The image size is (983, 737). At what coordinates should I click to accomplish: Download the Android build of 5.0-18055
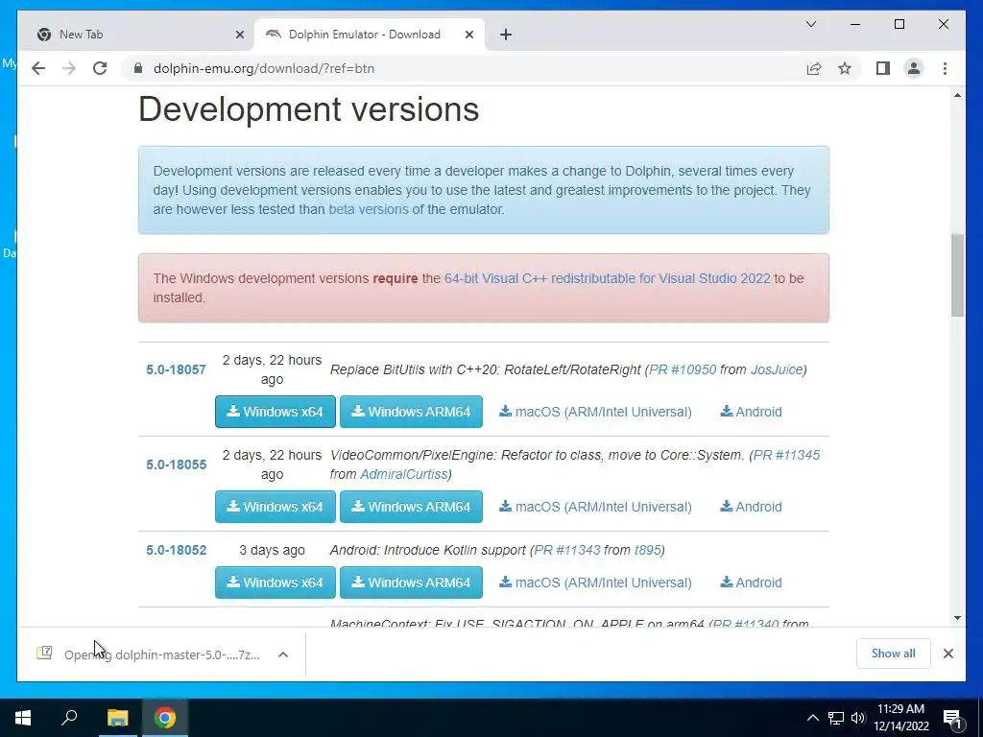coord(751,507)
